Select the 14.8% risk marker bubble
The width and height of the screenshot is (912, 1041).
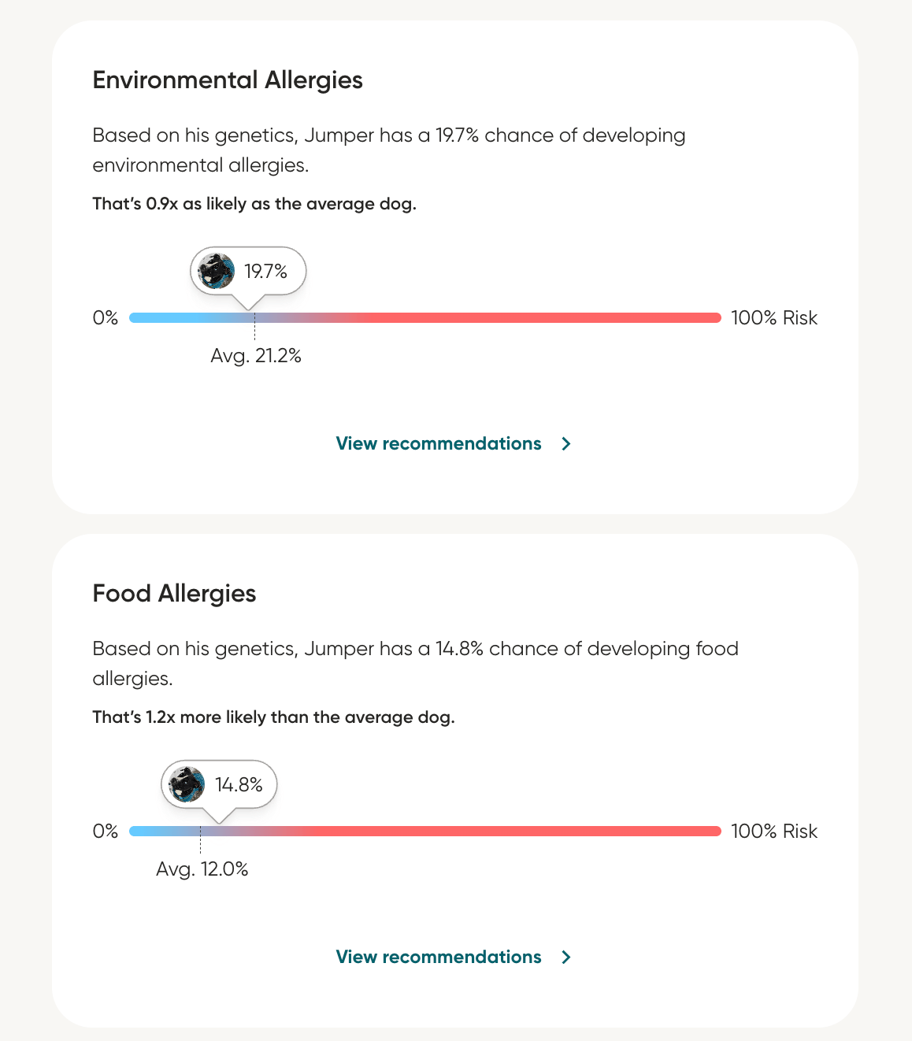tap(218, 784)
